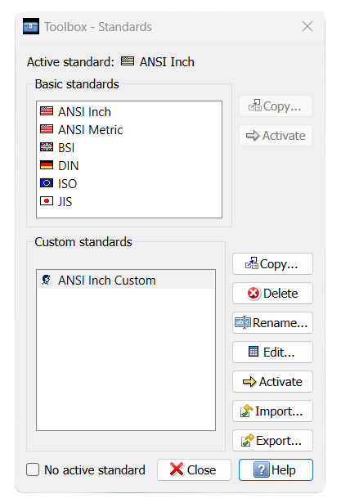Image resolution: width=341 pixels, height=503 pixels.
Task: Select ANSI Inch Custom in Custom standards
Action: click(x=126, y=280)
